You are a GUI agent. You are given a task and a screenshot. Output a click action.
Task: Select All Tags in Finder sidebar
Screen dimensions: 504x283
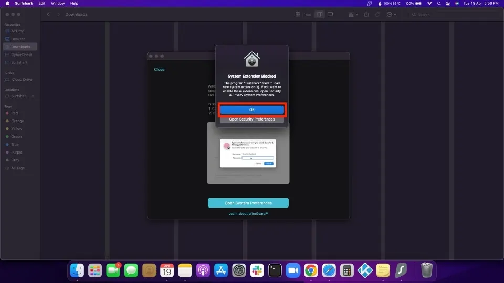20,168
